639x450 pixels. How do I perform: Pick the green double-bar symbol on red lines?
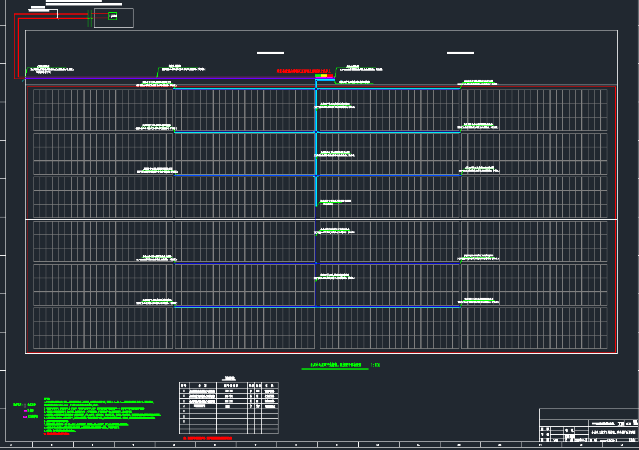click(x=90, y=18)
